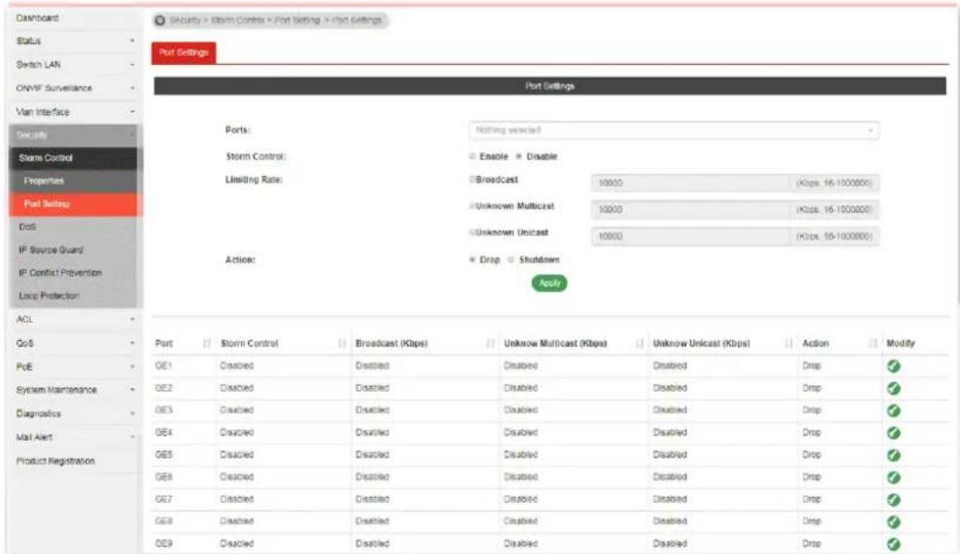Viewport: 960px width, 554px height.
Task: Sort table by Storm Control column arrows
Action: pos(342,344)
